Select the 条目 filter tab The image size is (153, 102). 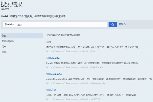point(22,36)
